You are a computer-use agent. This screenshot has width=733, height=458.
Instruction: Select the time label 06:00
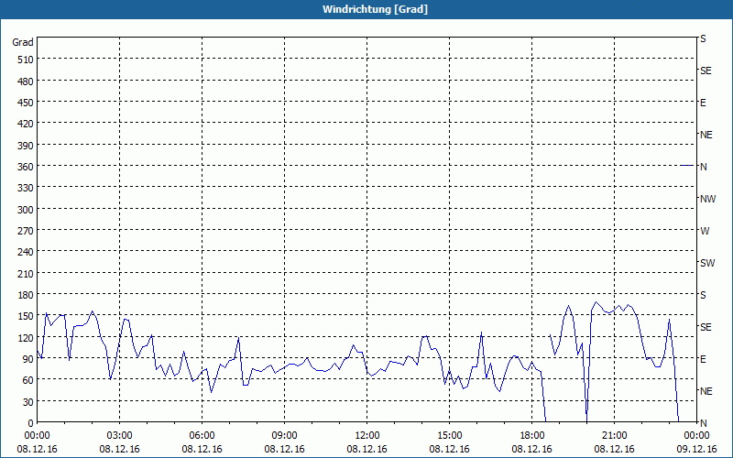[202, 436]
